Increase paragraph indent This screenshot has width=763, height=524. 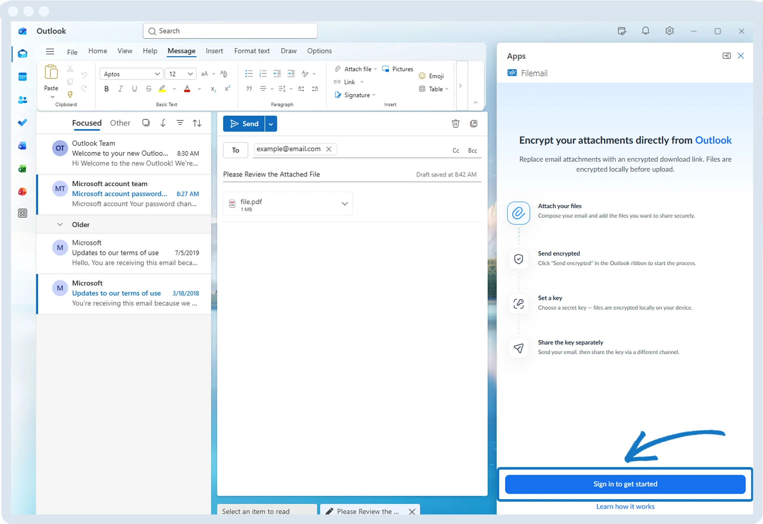point(291,74)
